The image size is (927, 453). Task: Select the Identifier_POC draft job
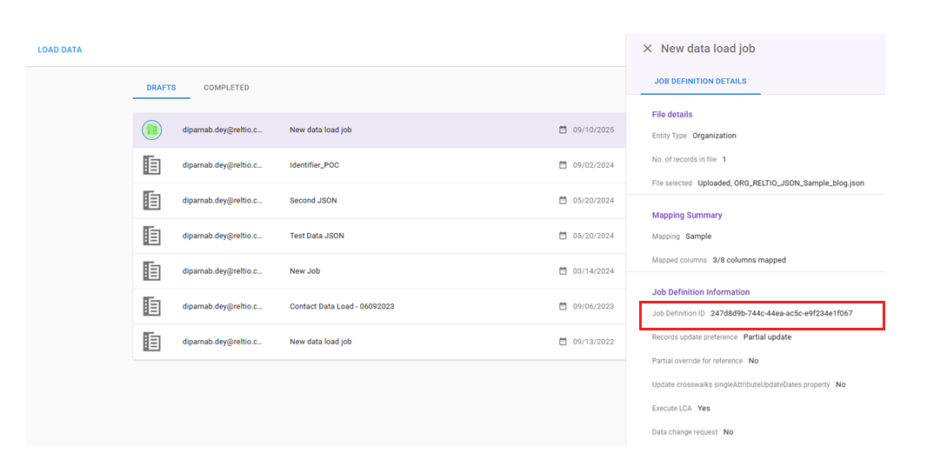click(x=379, y=165)
